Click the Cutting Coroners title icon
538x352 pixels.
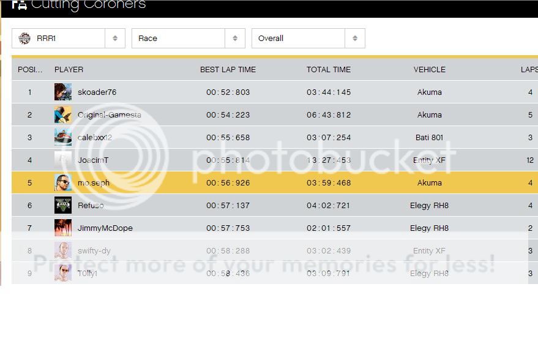(x=20, y=5)
